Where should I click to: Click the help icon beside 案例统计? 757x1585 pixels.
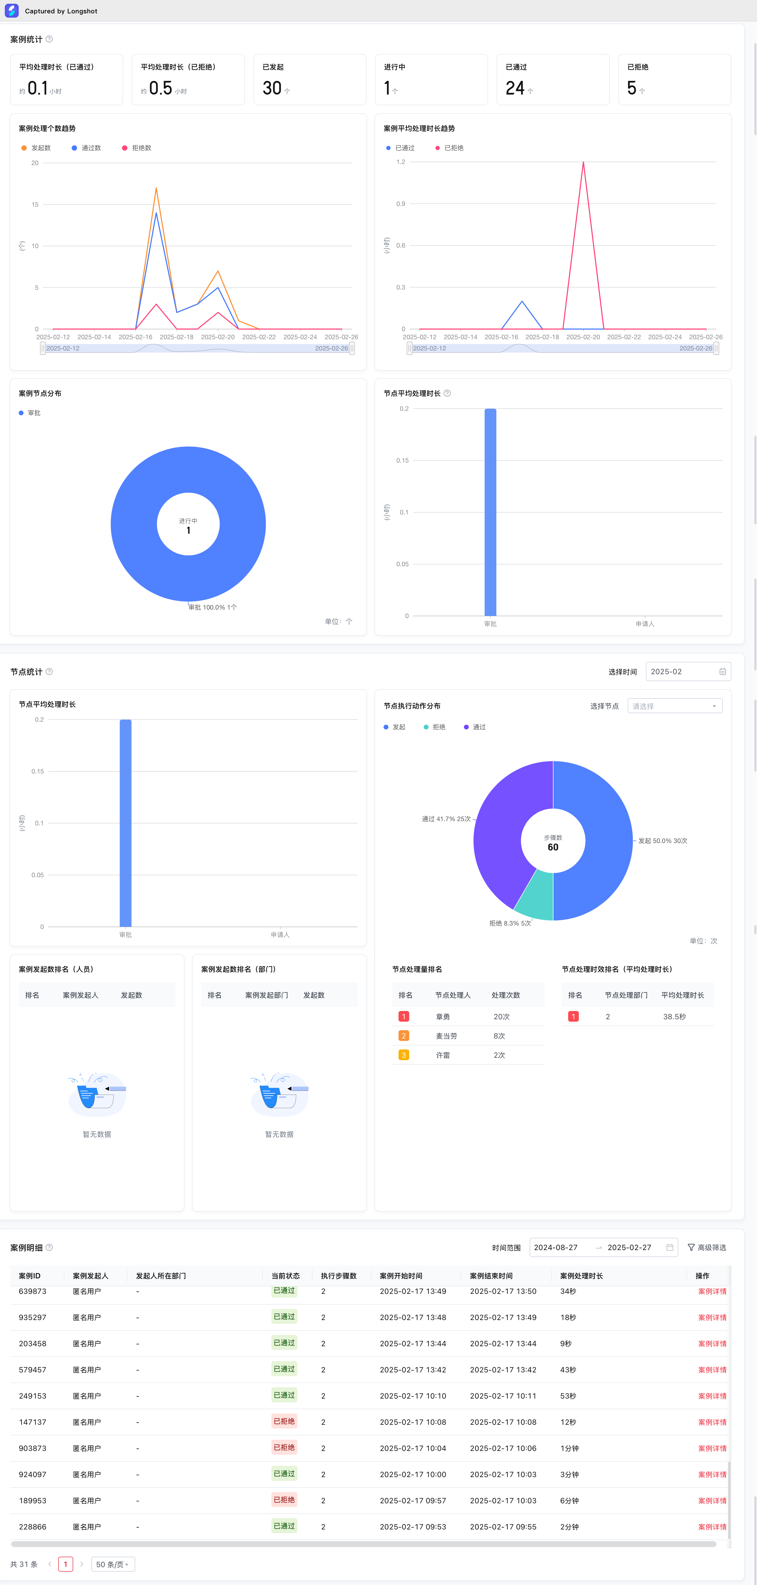[49, 39]
